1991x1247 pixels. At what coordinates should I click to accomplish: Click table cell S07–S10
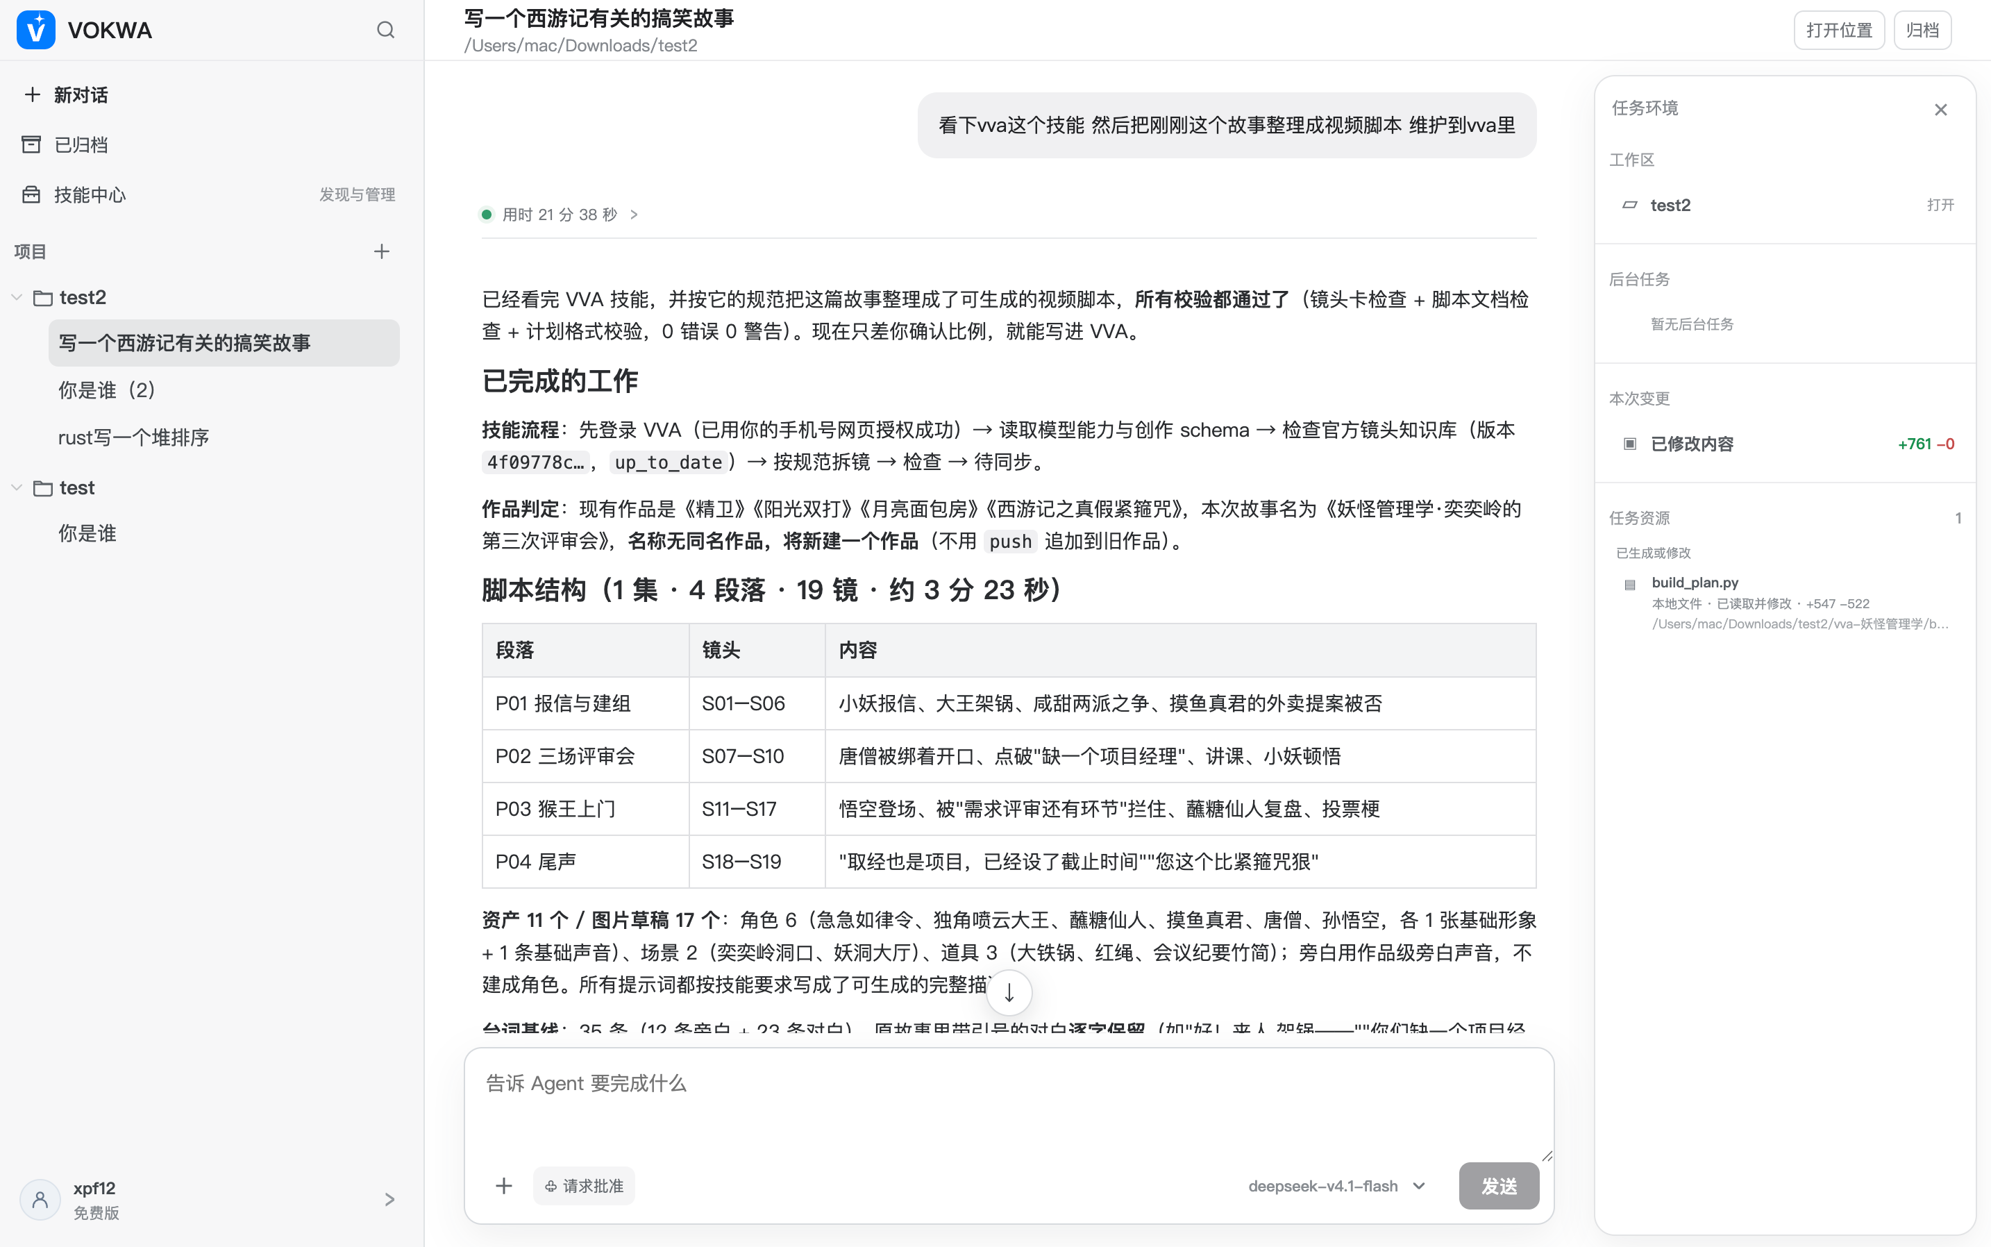(x=757, y=756)
